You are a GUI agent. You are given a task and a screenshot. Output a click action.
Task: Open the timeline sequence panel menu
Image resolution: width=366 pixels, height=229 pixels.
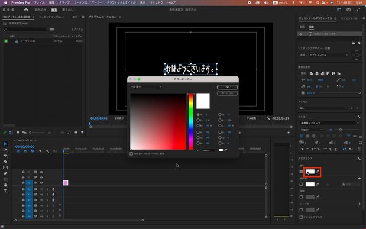[x=35, y=140]
